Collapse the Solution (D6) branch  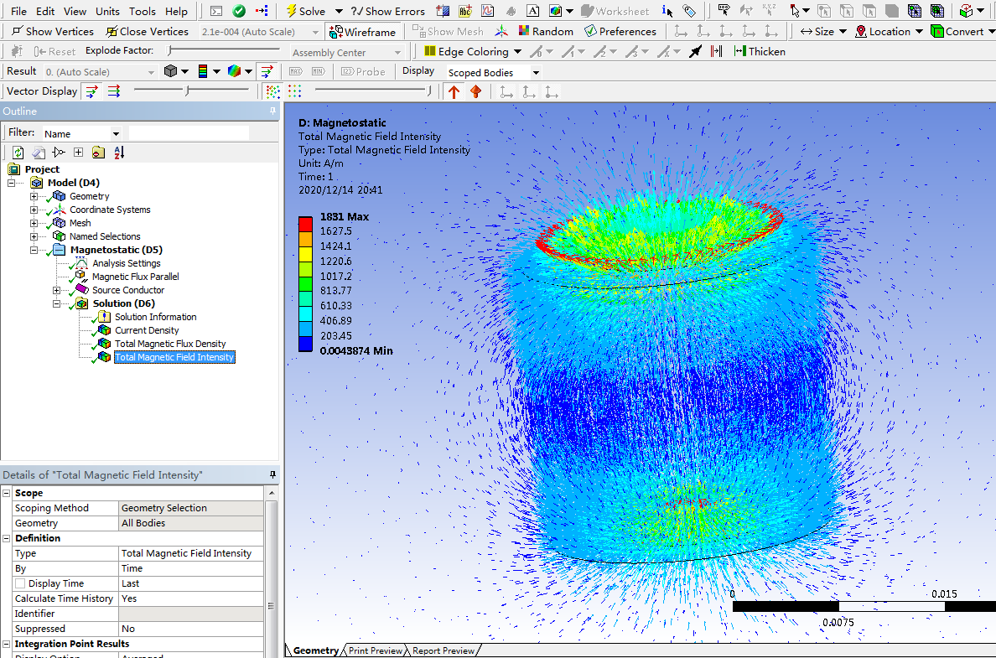(56, 303)
